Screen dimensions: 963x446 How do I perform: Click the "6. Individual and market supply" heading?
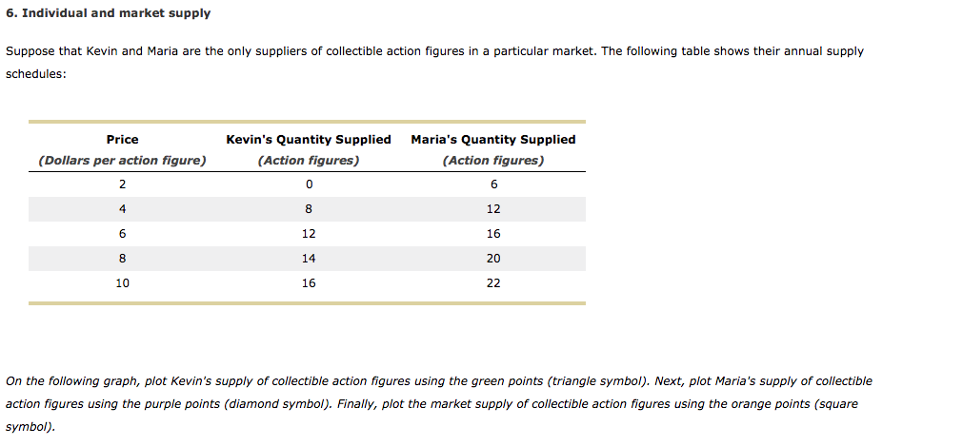(x=108, y=13)
